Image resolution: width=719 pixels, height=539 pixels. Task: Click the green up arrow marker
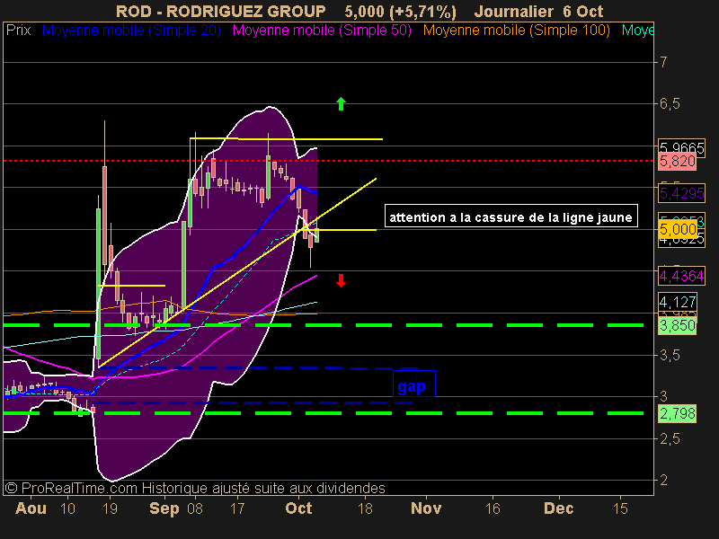coord(341,104)
